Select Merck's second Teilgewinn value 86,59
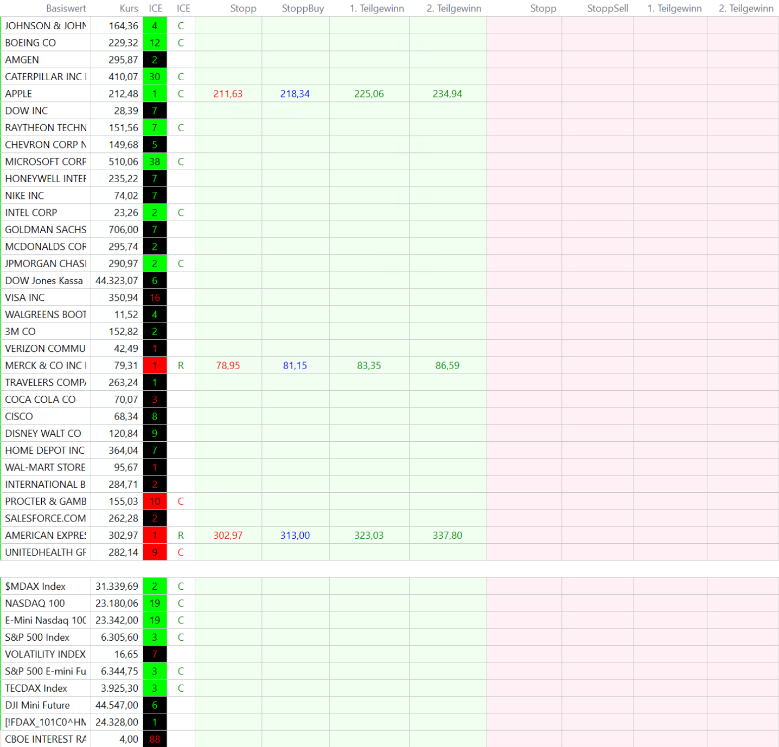The width and height of the screenshot is (779, 747). tap(447, 365)
